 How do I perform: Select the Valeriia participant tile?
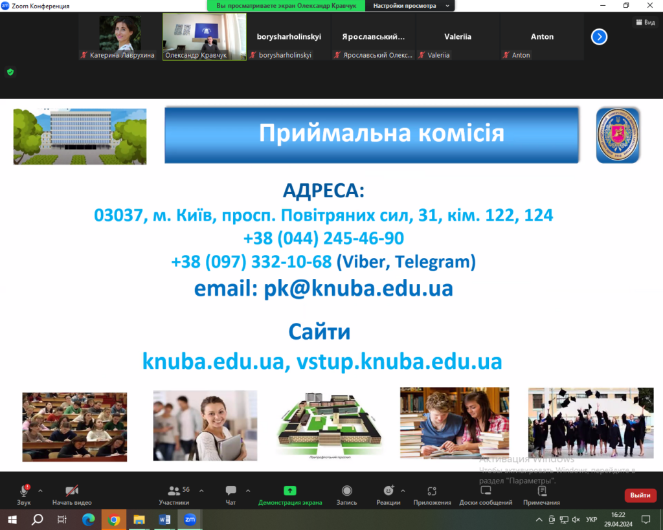click(x=458, y=37)
